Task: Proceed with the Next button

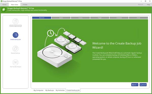Action: [135, 85]
